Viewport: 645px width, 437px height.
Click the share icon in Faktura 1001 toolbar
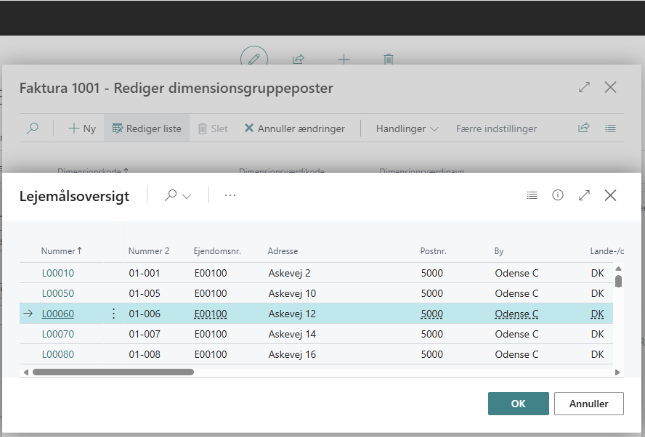[x=584, y=128]
